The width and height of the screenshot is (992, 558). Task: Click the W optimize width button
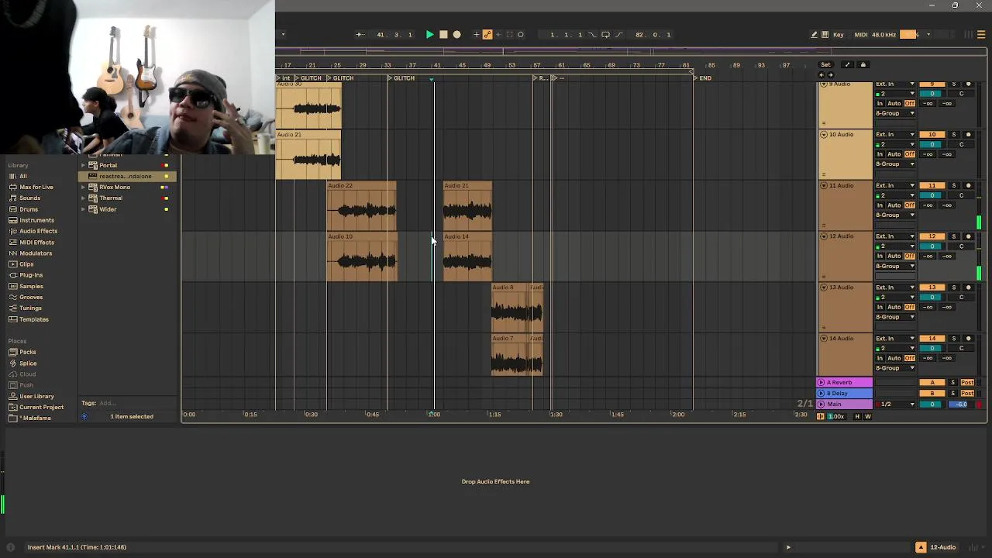[867, 417]
